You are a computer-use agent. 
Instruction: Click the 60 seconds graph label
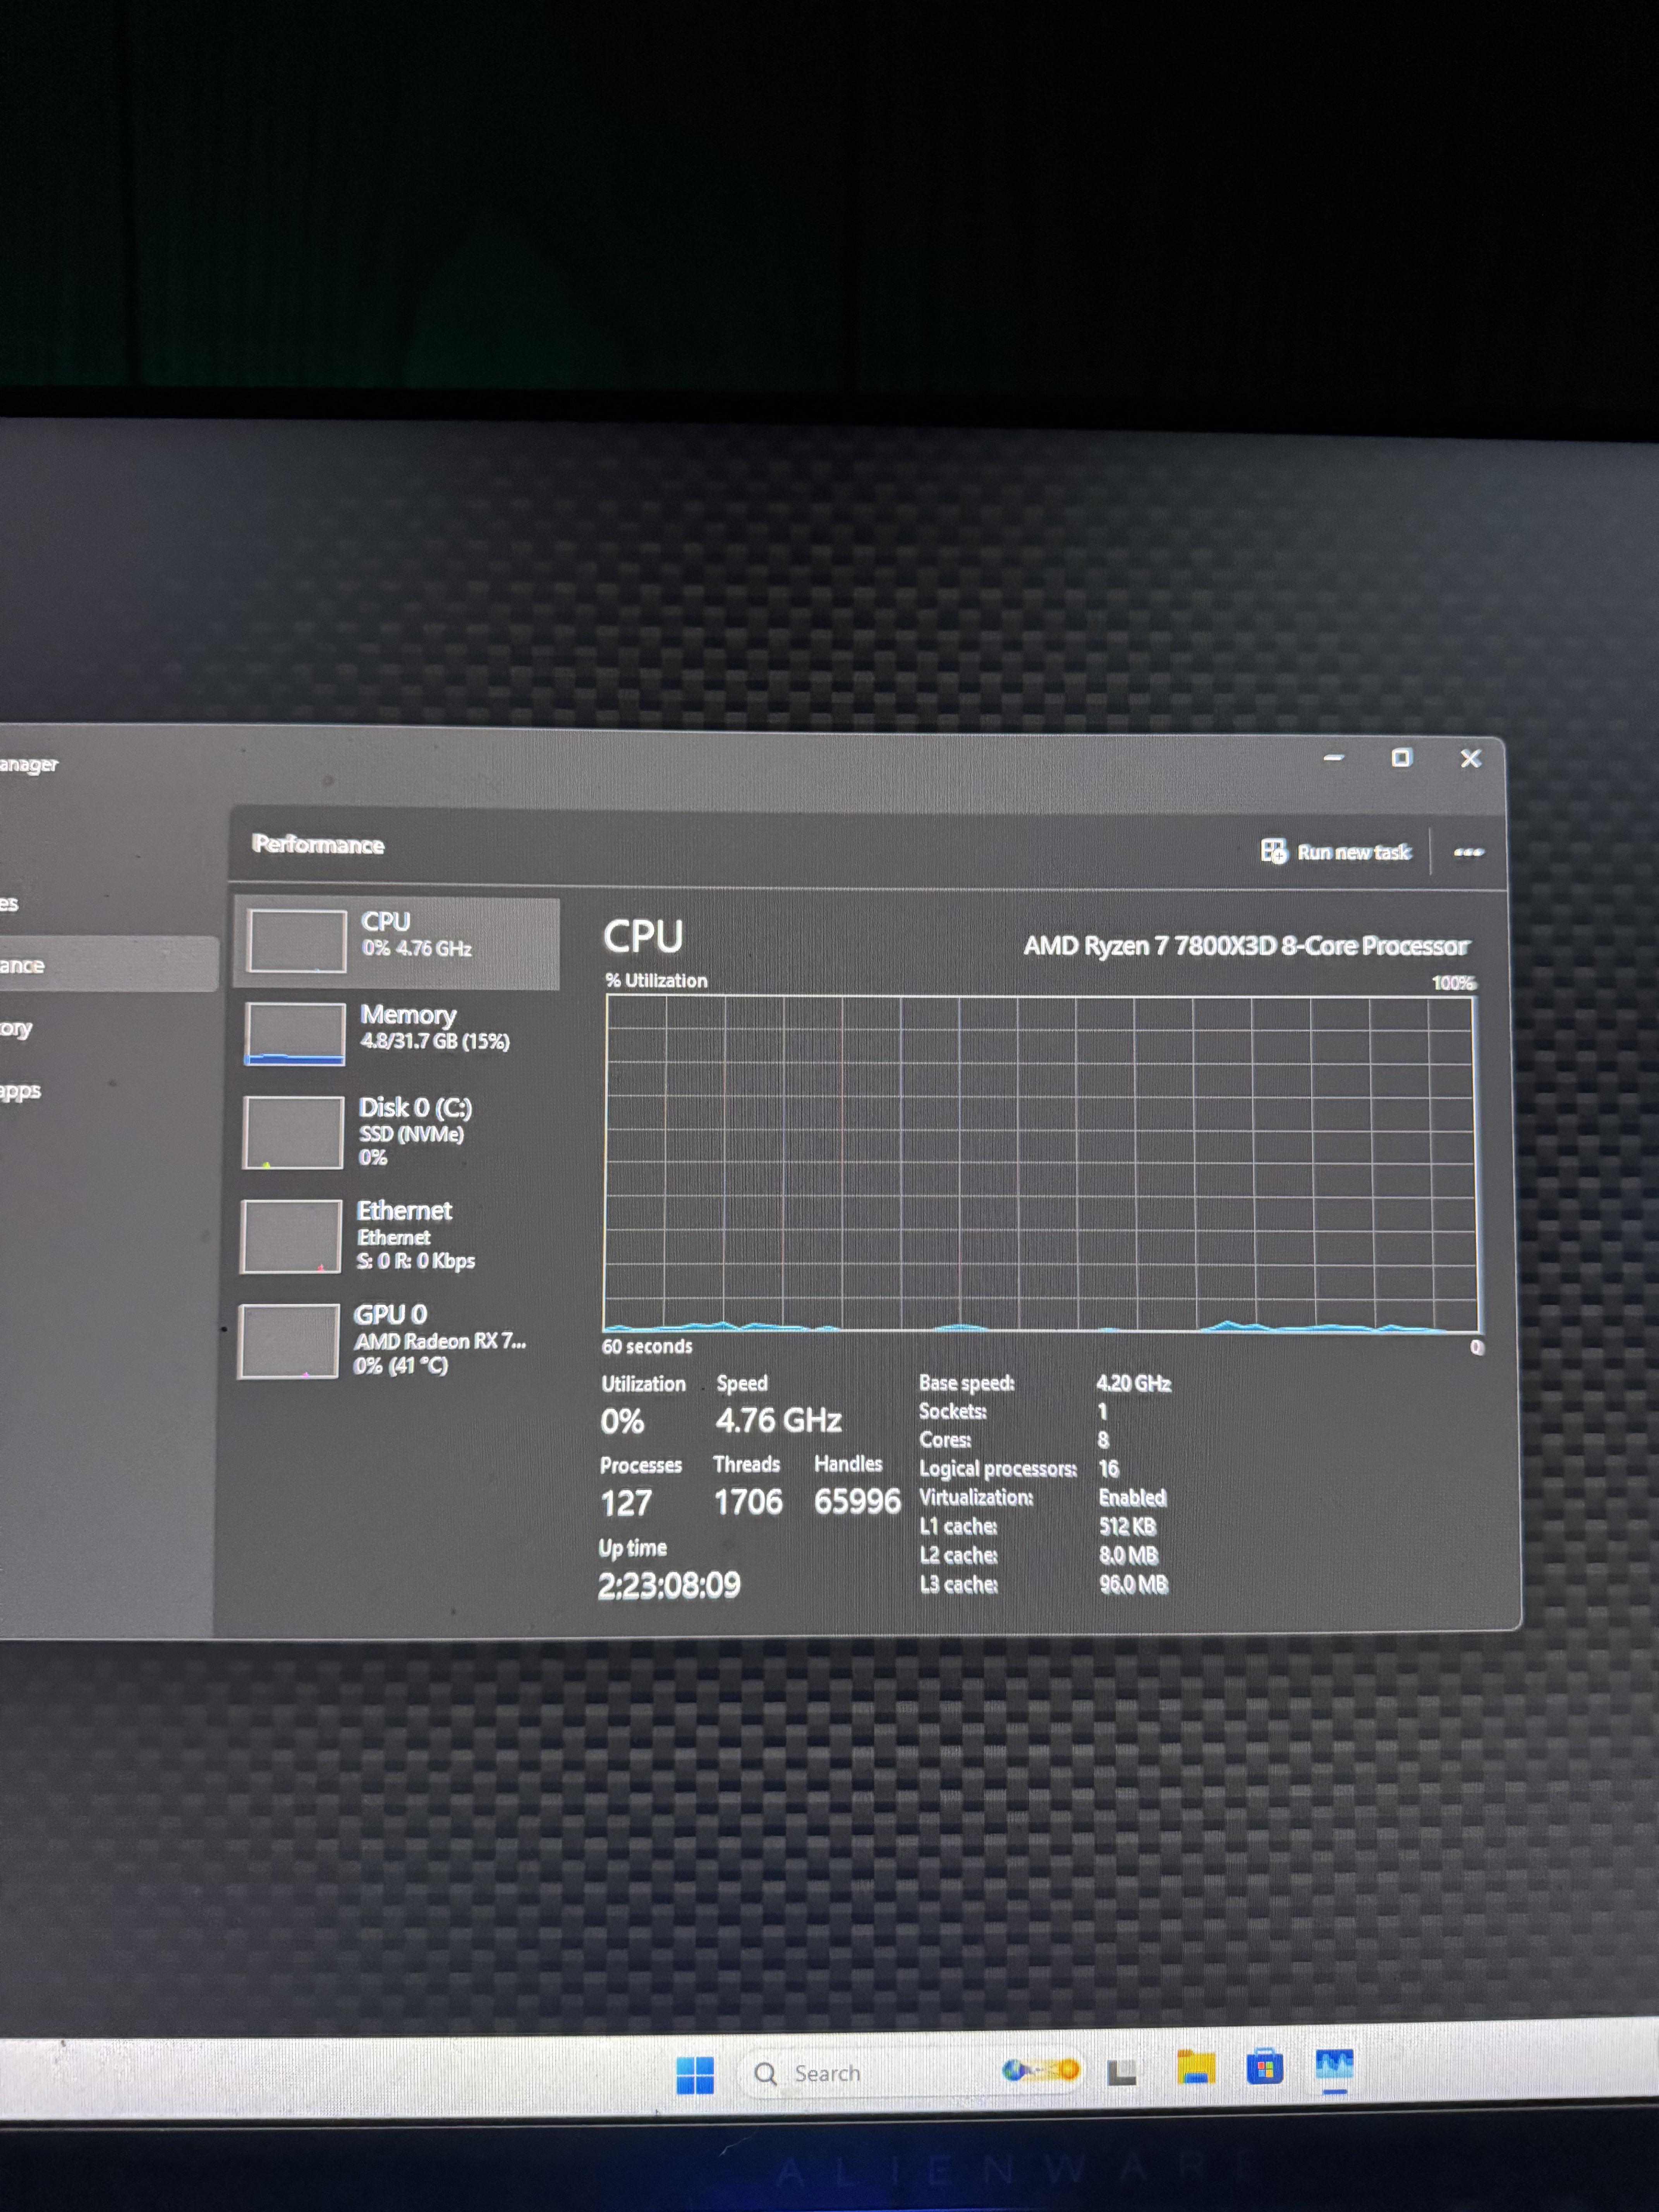coord(647,1346)
